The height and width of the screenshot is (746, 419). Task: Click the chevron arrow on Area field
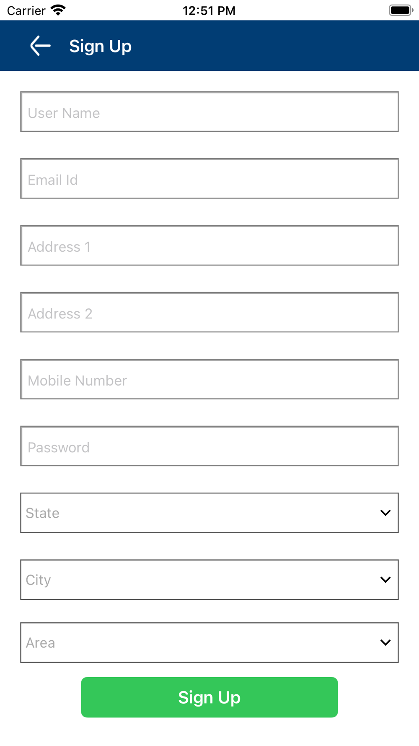click(385, 642)
